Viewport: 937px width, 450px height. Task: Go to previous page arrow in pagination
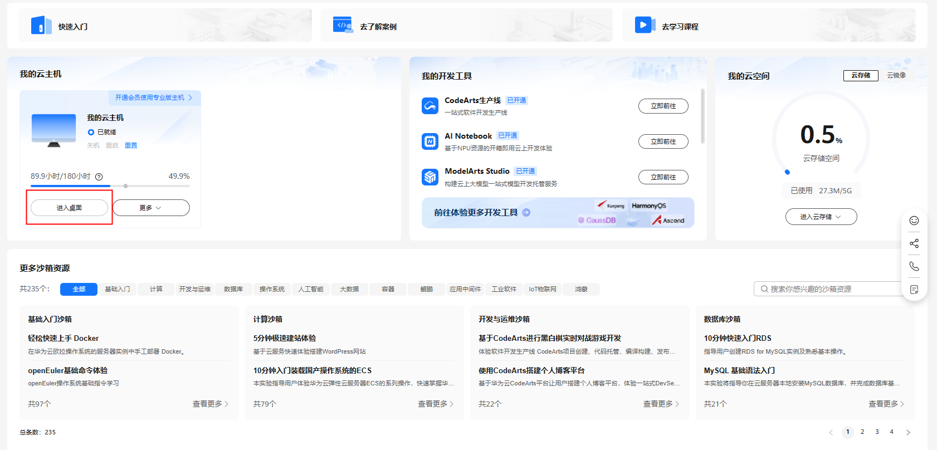coord(831,432)
